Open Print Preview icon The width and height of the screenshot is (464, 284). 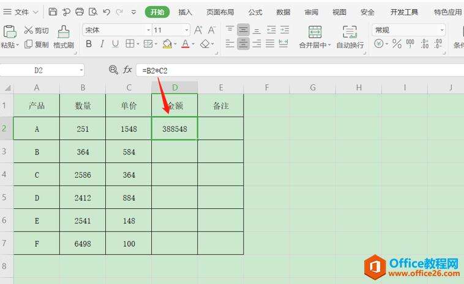click(x=93, y=12)
